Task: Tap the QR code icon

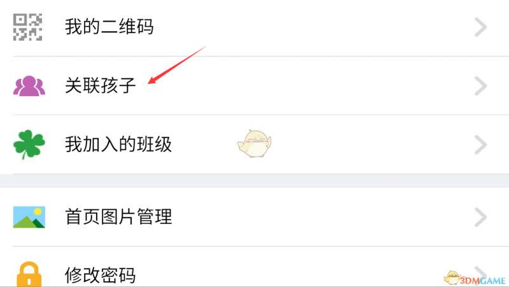Action: [x=27, y=27]
